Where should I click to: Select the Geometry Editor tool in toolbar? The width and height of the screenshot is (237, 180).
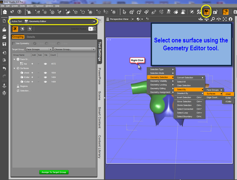pos(207,12)
